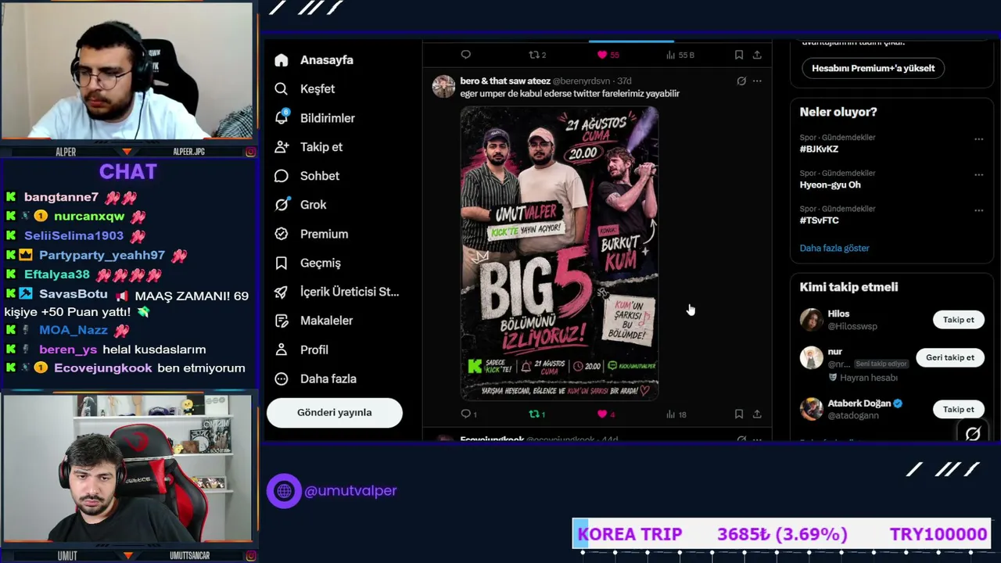Click the Daha fazla göster link
The image size is (1001, 563).
834,248
